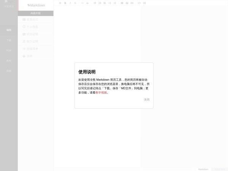
Task: Select PDF in the left sidebar
Action: 9,50
